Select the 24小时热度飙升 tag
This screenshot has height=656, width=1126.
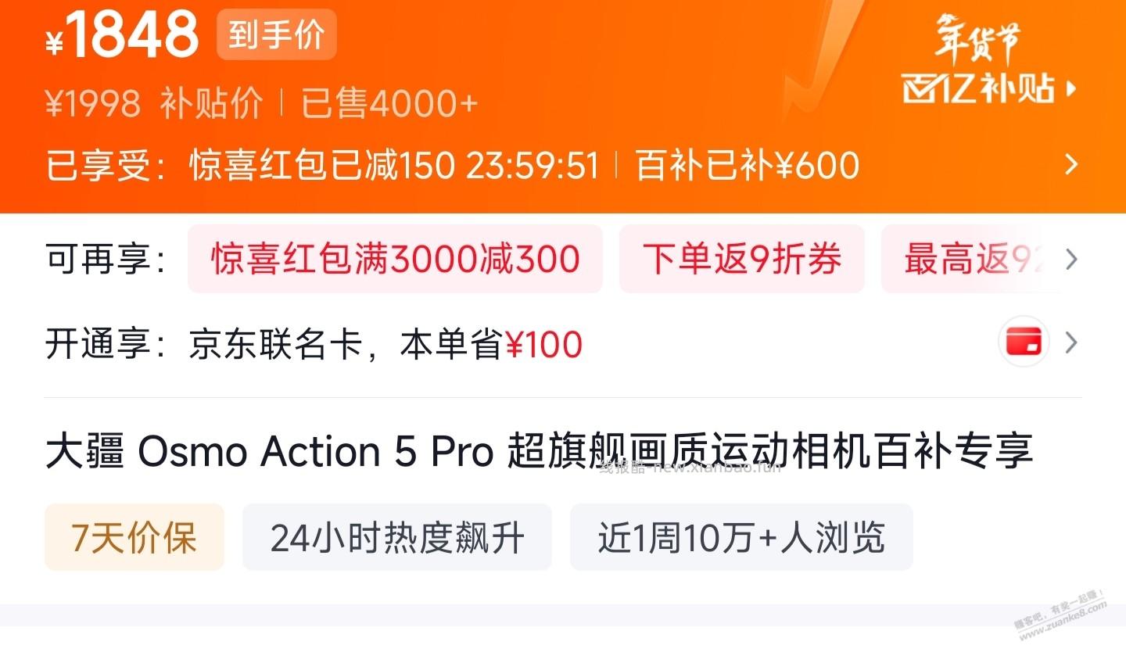[396, 537]
